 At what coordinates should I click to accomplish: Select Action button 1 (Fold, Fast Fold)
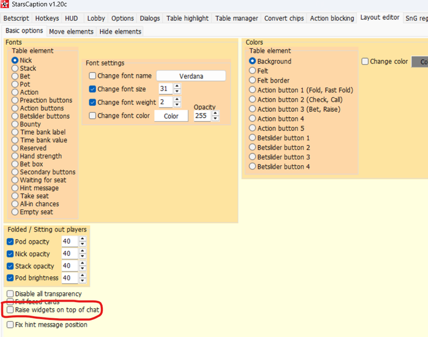(x=253, y=90)
